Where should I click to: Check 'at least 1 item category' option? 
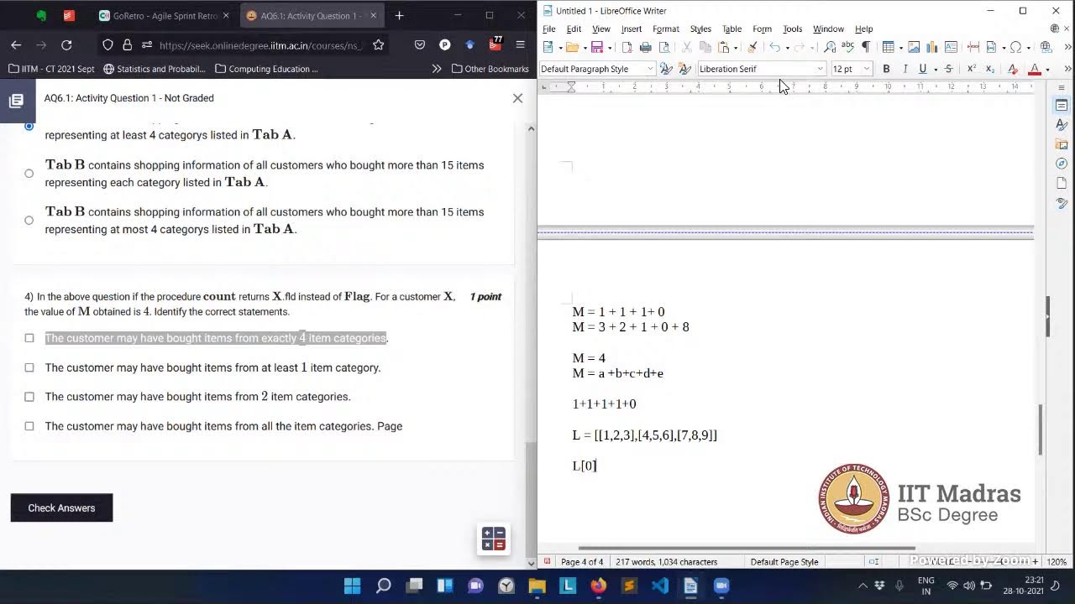[29, 367]
